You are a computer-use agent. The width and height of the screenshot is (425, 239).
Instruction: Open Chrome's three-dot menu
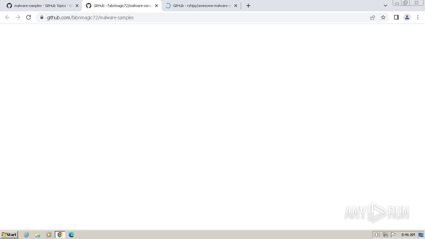tap(418, 17)
